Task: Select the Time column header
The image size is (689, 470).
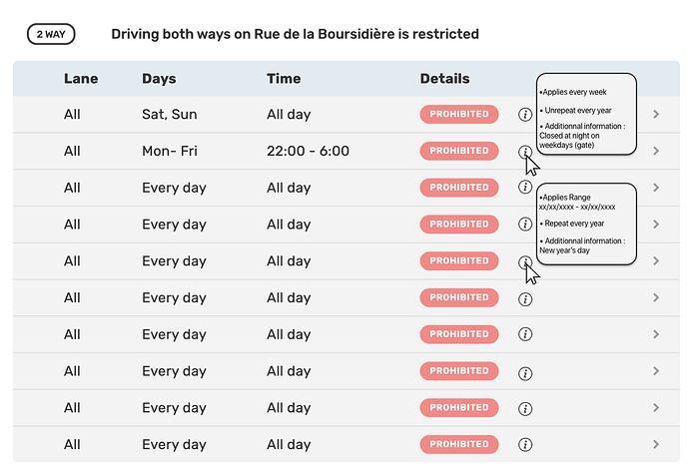Action: pyautogui.click(x=284, y=79)
